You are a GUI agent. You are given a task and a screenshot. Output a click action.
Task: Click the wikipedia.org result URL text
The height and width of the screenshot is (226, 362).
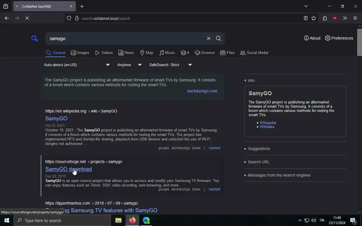(81, 111)
